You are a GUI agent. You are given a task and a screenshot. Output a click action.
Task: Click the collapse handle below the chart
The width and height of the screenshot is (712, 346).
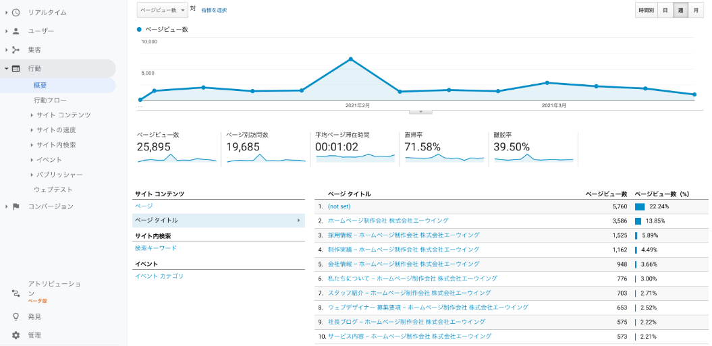420,111
